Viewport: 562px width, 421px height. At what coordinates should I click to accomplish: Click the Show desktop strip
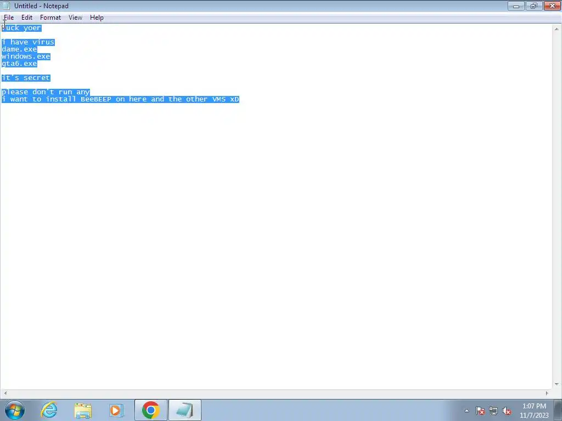point(558,410)
